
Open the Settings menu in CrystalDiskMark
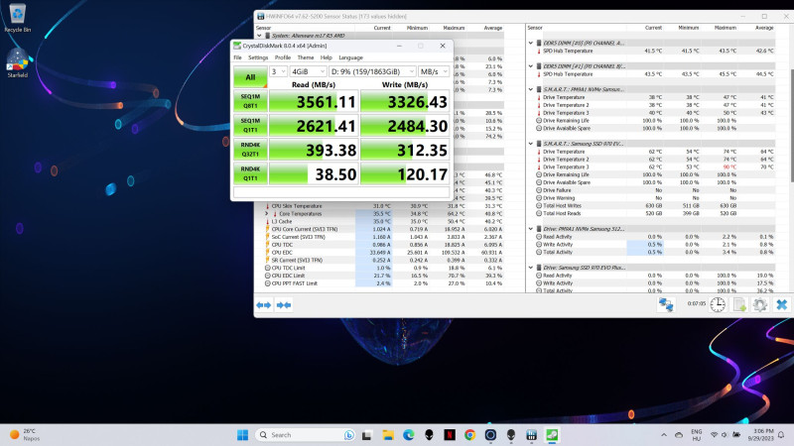click(257, 57)
